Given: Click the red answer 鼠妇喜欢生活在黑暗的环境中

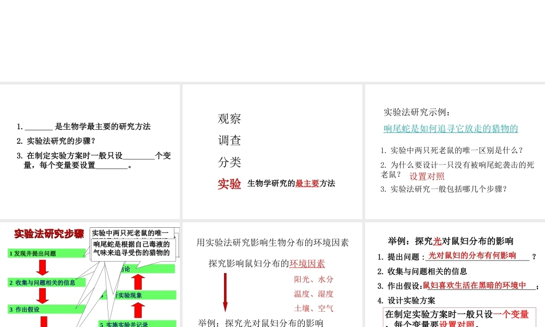Looking at the screenshot, I should click(475, 286).
